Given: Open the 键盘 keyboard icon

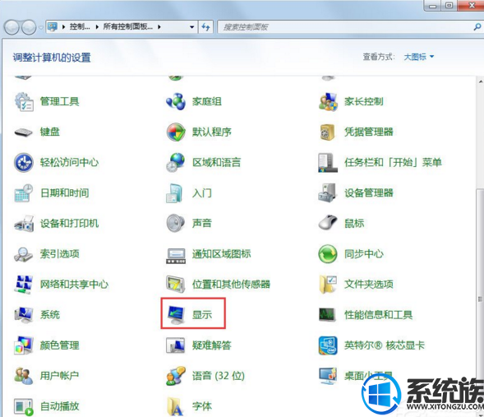Looking at the screenshot, I should (x=24, y=132).
